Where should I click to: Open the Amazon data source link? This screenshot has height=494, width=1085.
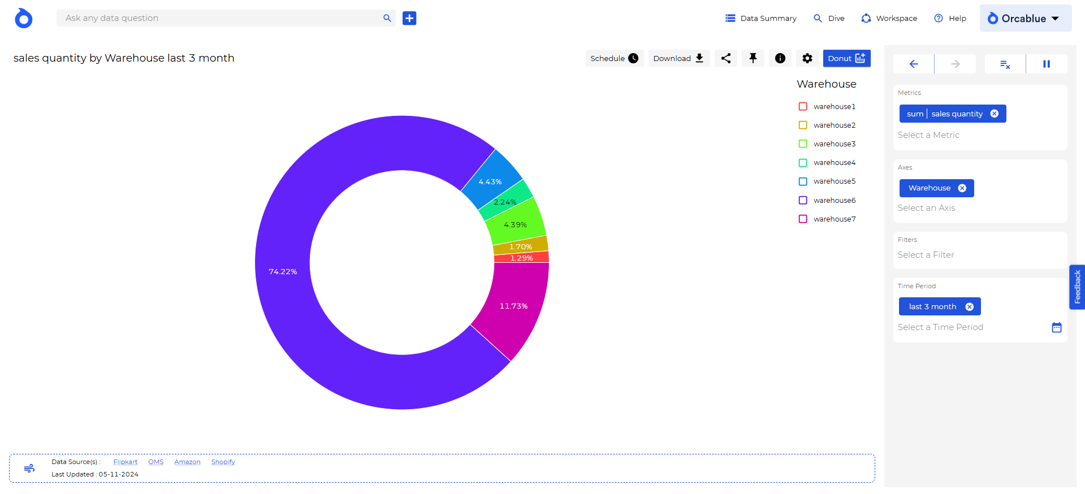coord(187,462)
